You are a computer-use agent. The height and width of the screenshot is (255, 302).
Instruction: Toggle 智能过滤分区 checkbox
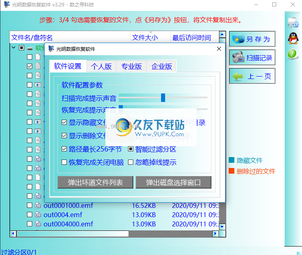[x=130, y=149]
